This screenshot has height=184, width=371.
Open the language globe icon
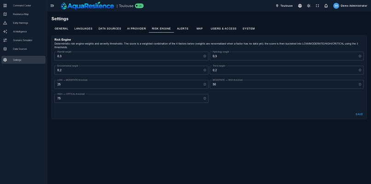[x=300, y=6]
